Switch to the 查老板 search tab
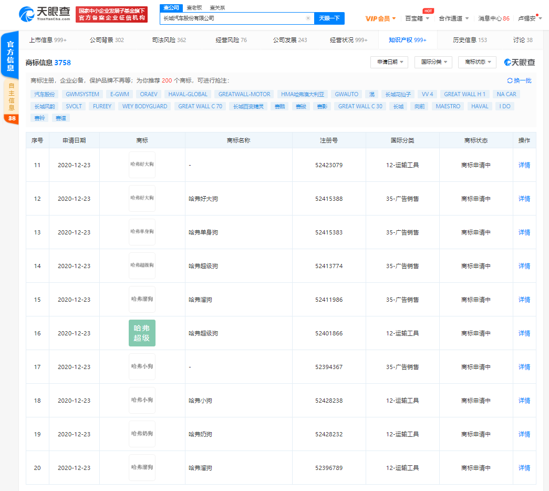Screen dimensions: 549x491 [x=194, y=8]
